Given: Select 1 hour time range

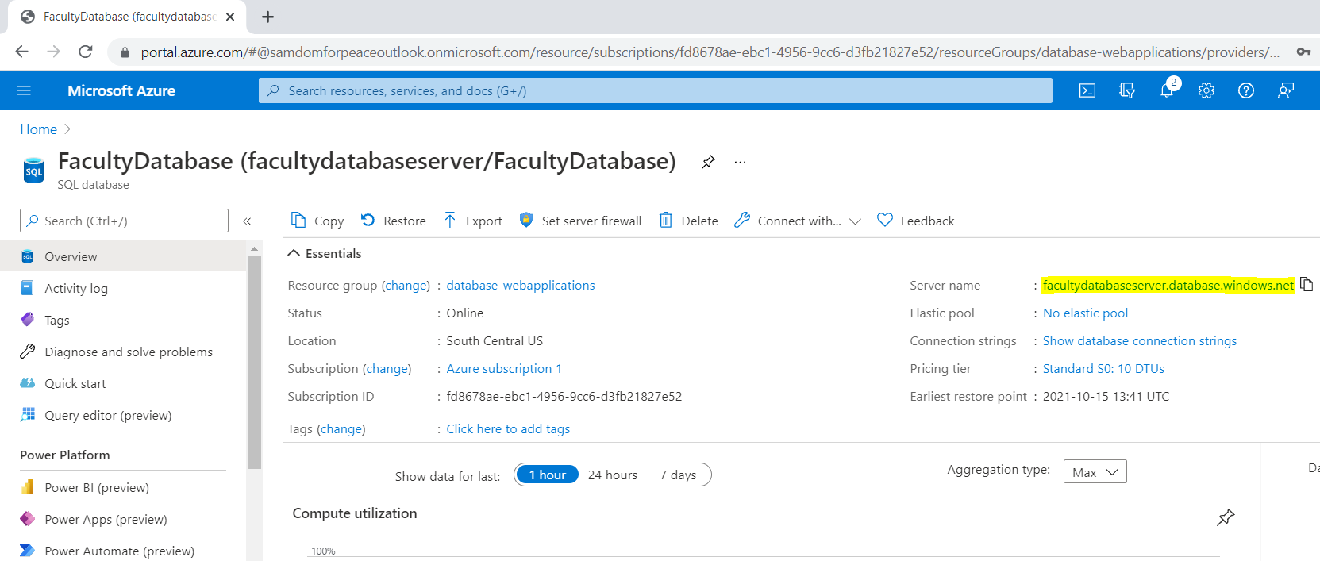Looking at the screenshot, I should [547, 475].
